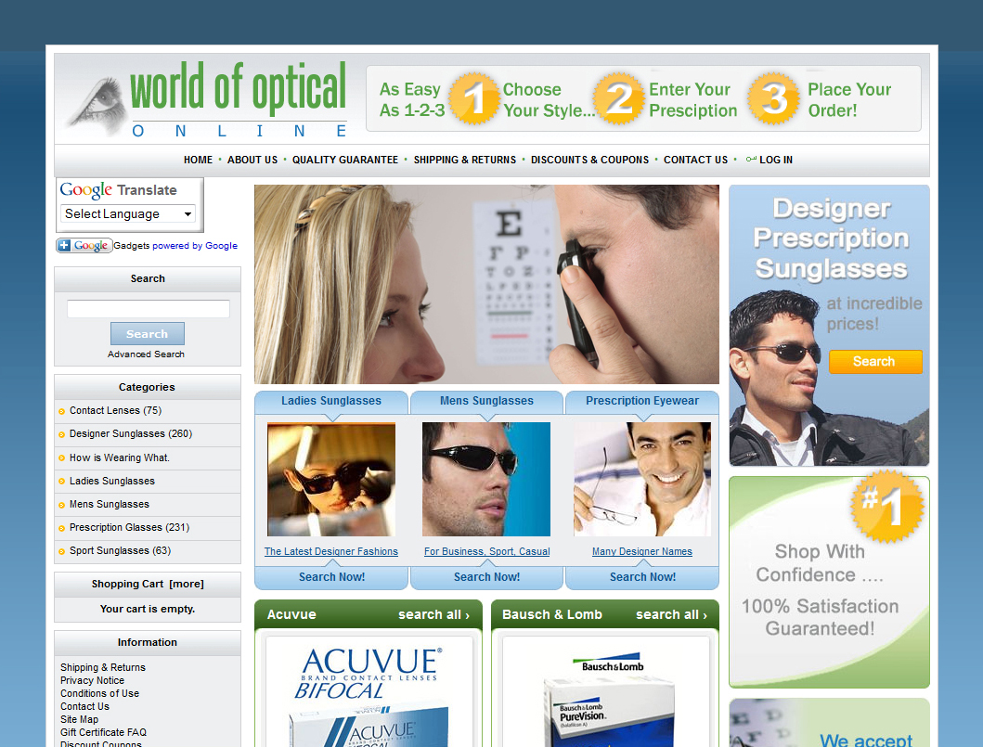This screenshot has height=747, width=983.
Task: Select Ladies Sunglasses in Categories list
Action: (112, 481)
